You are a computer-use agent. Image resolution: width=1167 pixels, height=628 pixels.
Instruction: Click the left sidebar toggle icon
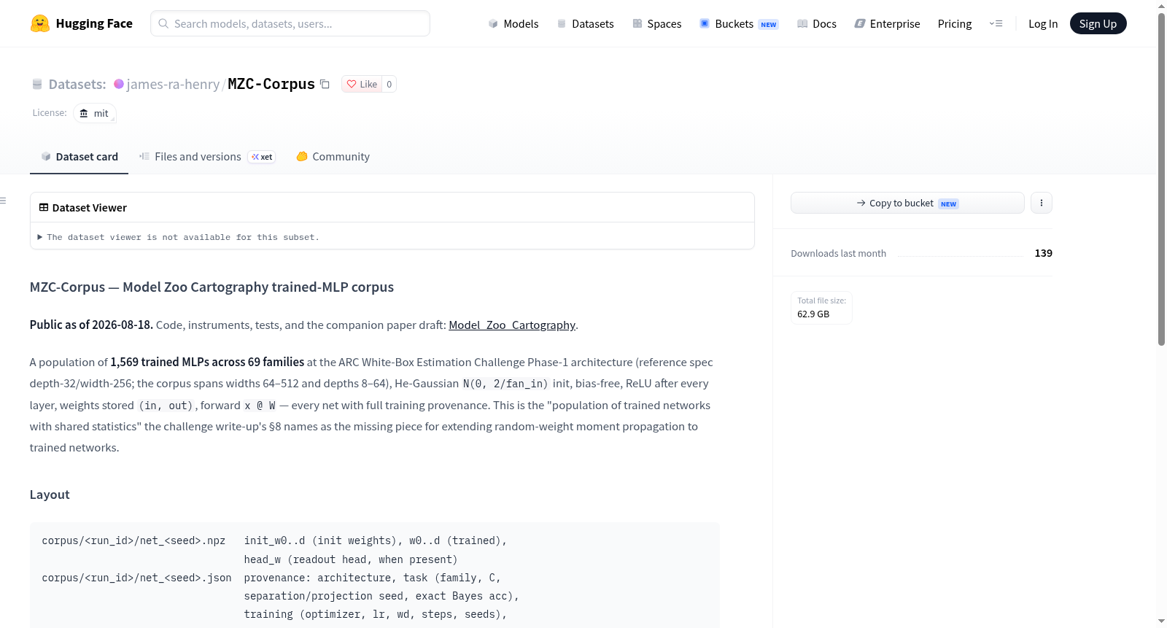coord(3,201)
